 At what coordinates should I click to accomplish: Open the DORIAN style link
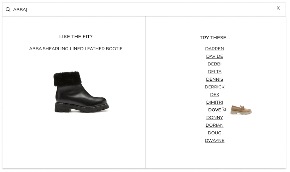point(215,125)
